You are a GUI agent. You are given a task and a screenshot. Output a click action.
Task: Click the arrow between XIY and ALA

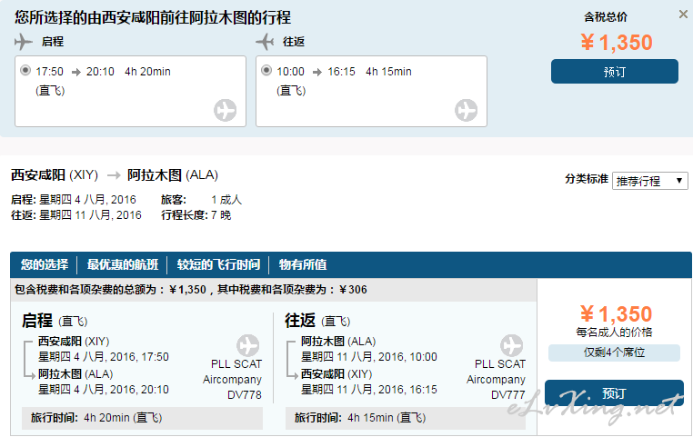114,175
